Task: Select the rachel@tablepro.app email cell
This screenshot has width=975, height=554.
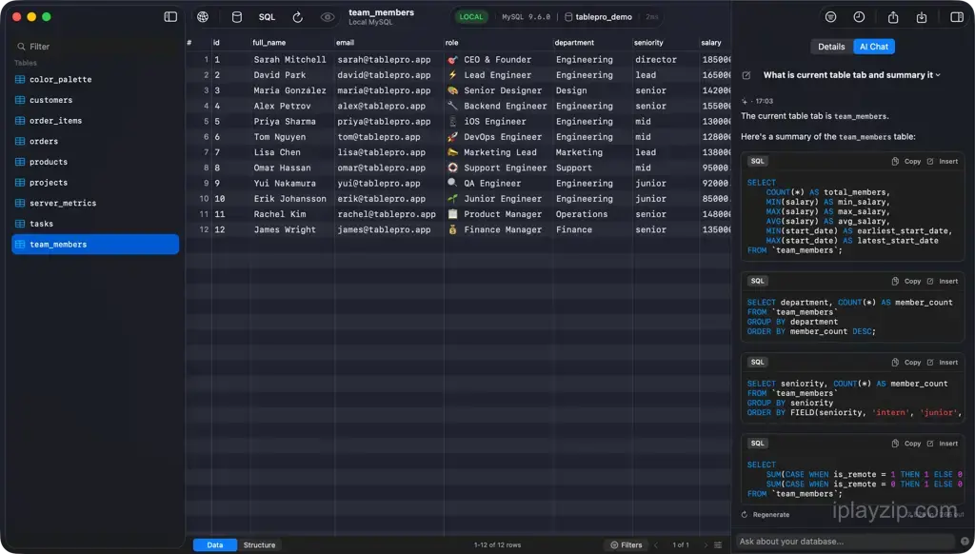Action: click(x=388, y=214)
